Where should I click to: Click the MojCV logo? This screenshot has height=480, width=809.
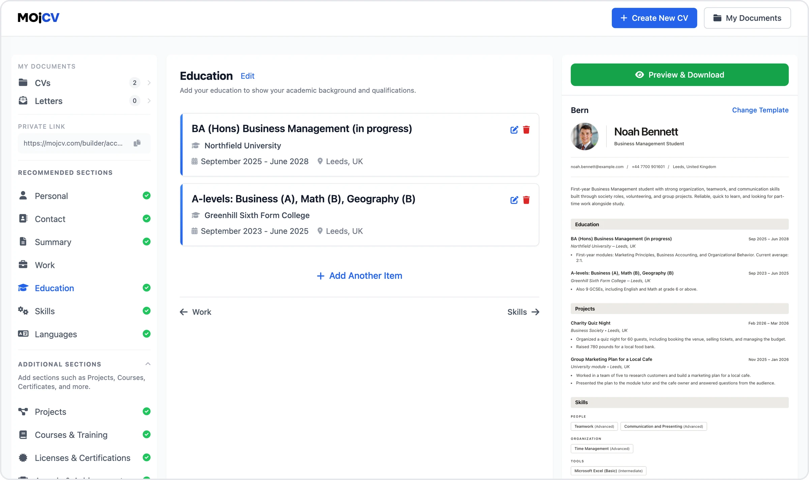point(38,18)
